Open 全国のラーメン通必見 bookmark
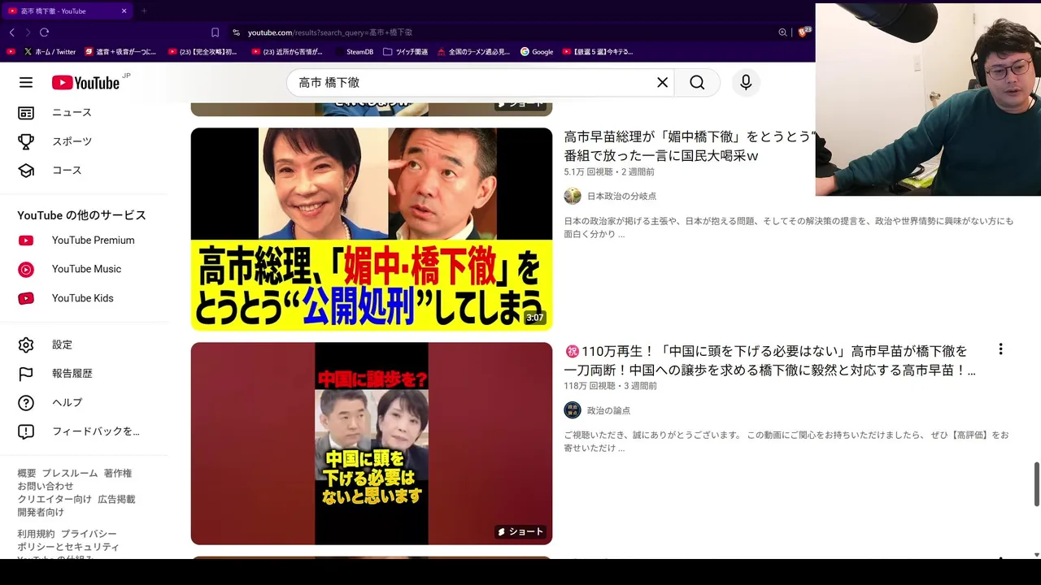The width and height of the screenshot is (1041, 585). (x=473, y=52)
